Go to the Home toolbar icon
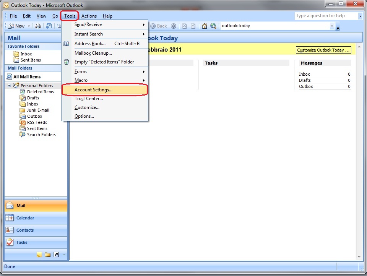The width and height of the screenshot is (367, 276). point(204,26)
